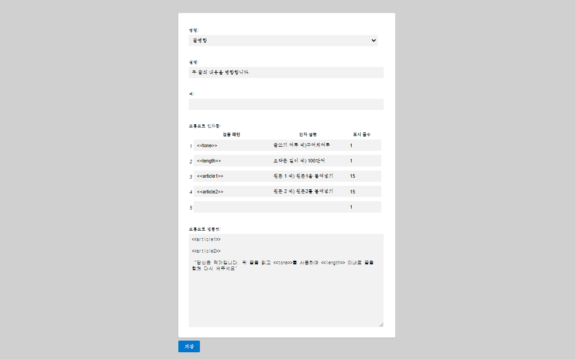This screenshot has height=359, width=575.
Task: Click the 저장 save button
Action: coord(189,346)
